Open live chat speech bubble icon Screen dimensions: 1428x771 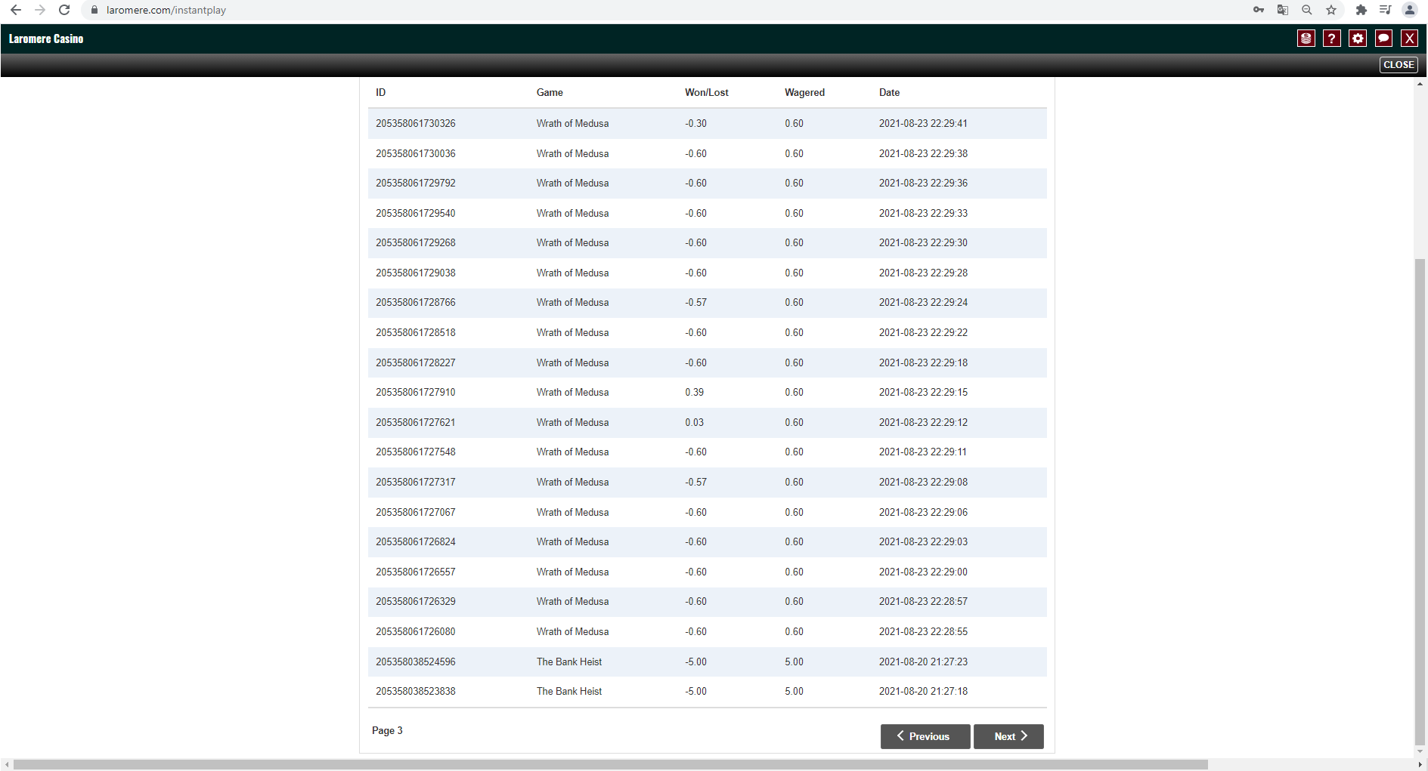point(1383,39)
